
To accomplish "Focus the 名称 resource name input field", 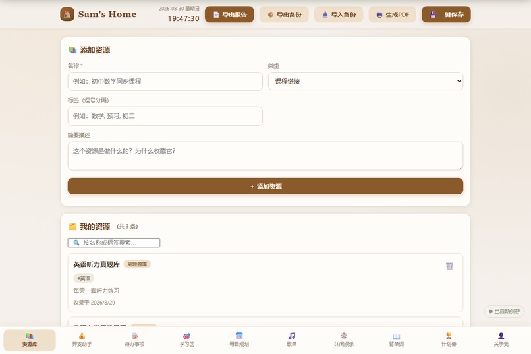I will [165, 81].
